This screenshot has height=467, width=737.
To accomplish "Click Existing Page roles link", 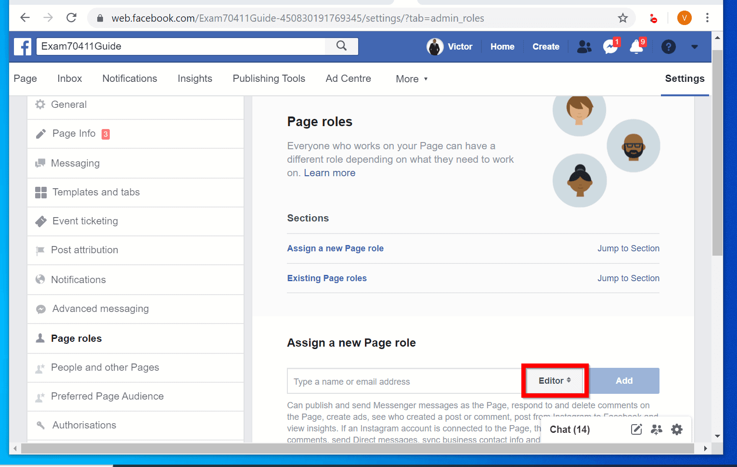I will [x=327, y=278].
